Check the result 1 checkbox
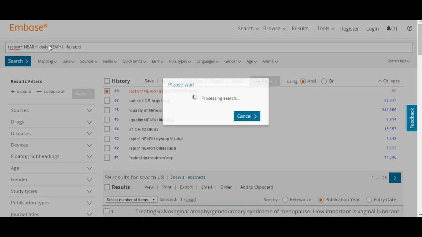Image resolution: width=422 pixels, height=237 pixels. click(x=106, y=211)
